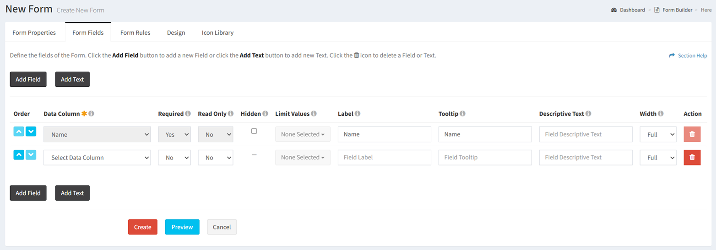Open Width dropdown in second row
The image size is (716, 250).
point(658,157)
